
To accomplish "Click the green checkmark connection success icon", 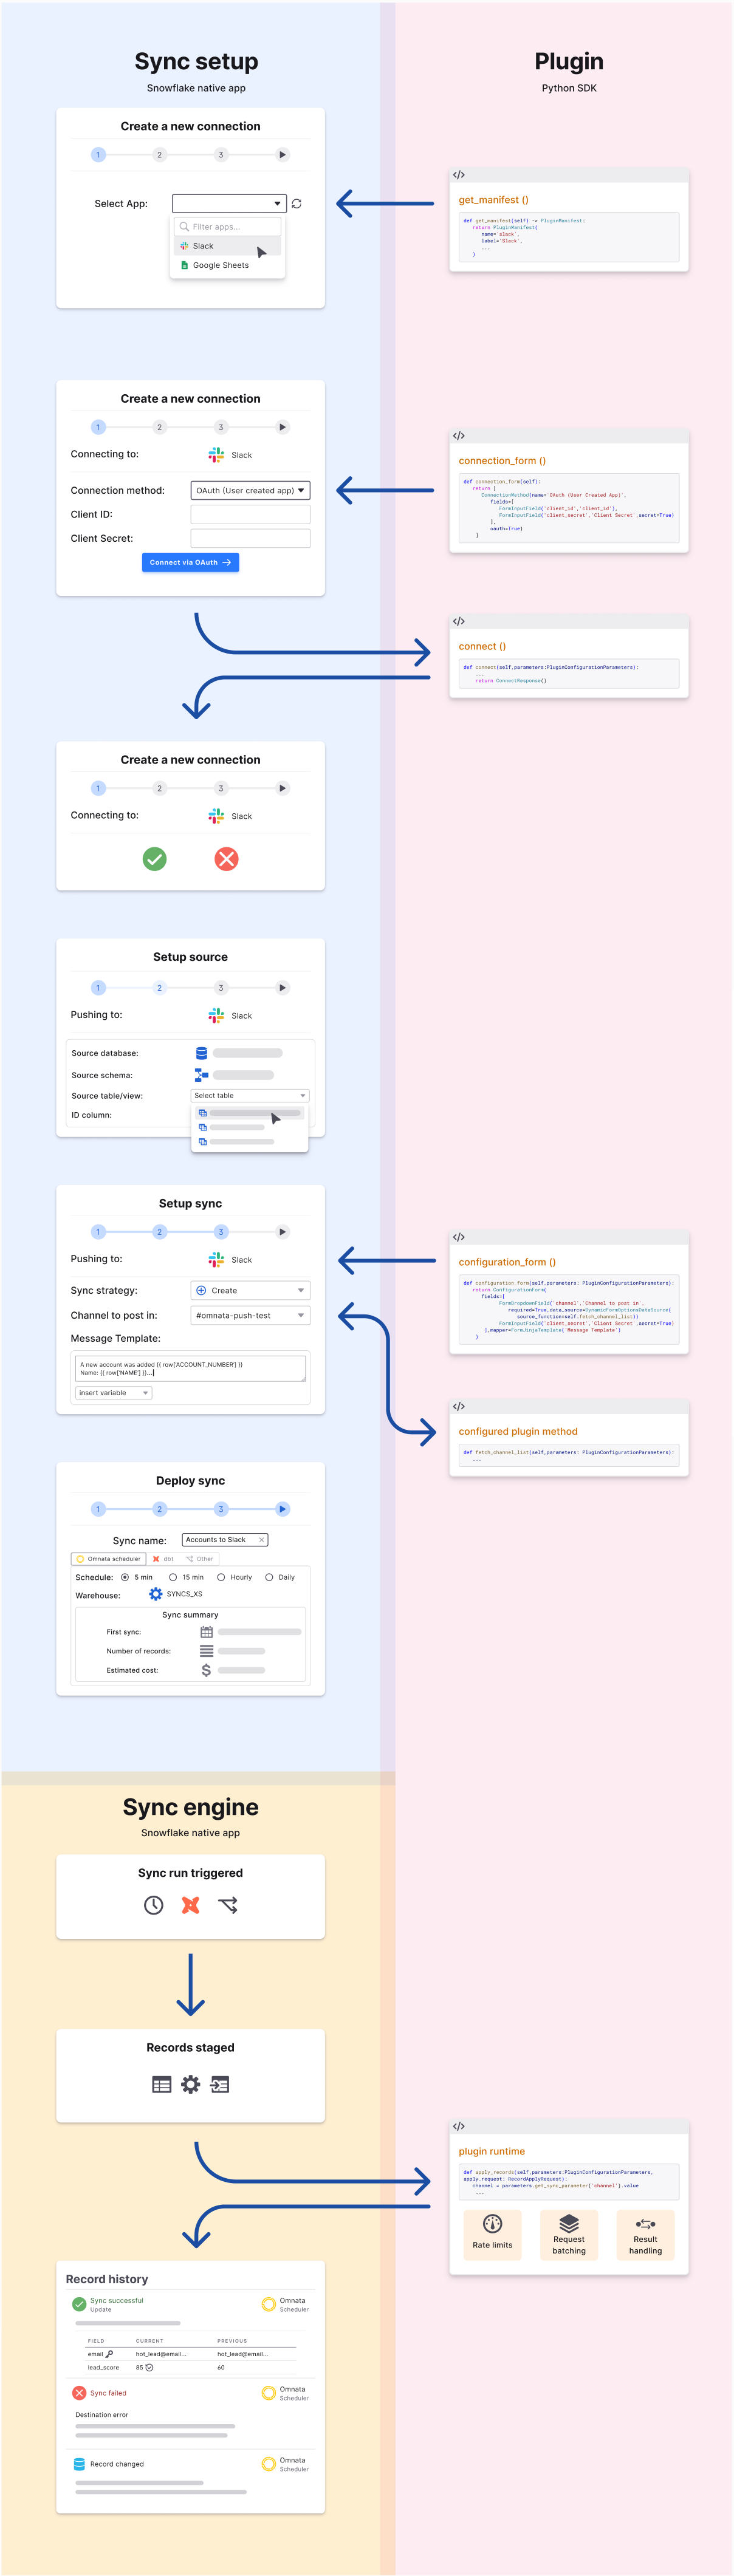I will (x=154, y=859).
